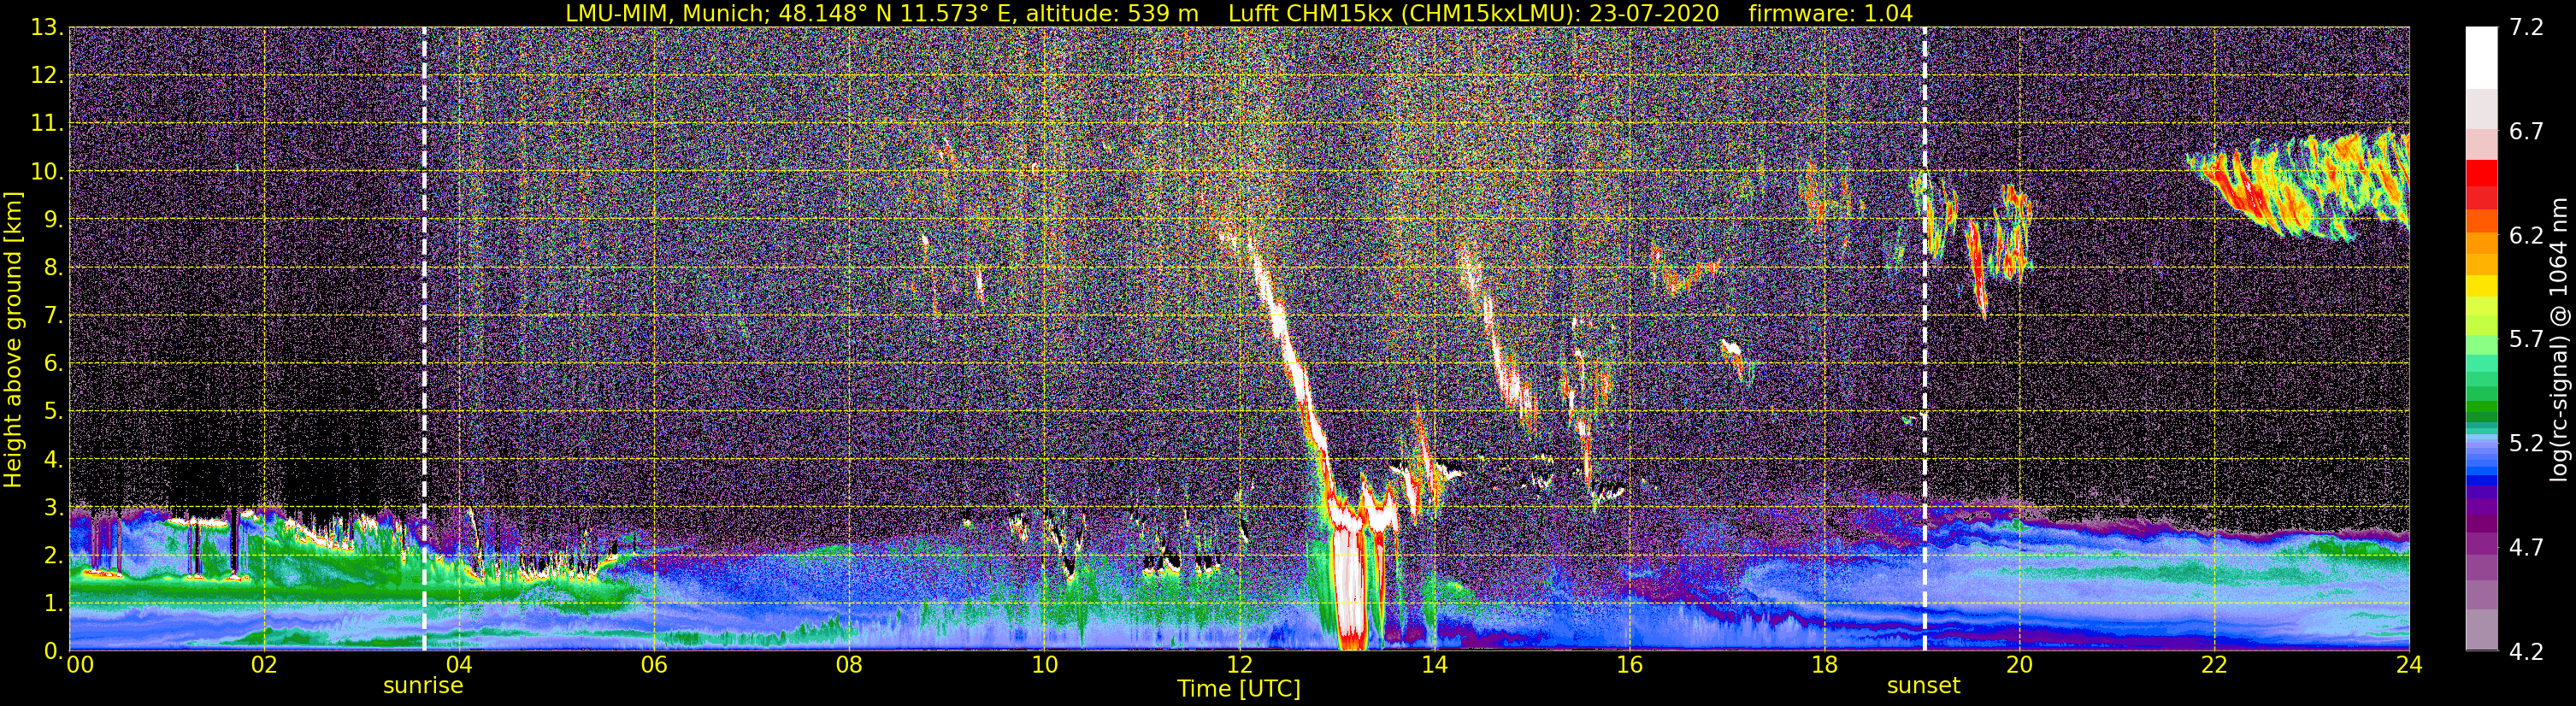This screenshot has width=2576, height=706.
Task: Click the colorbar tick label '5.2'
Action: tap(2526, 443)
